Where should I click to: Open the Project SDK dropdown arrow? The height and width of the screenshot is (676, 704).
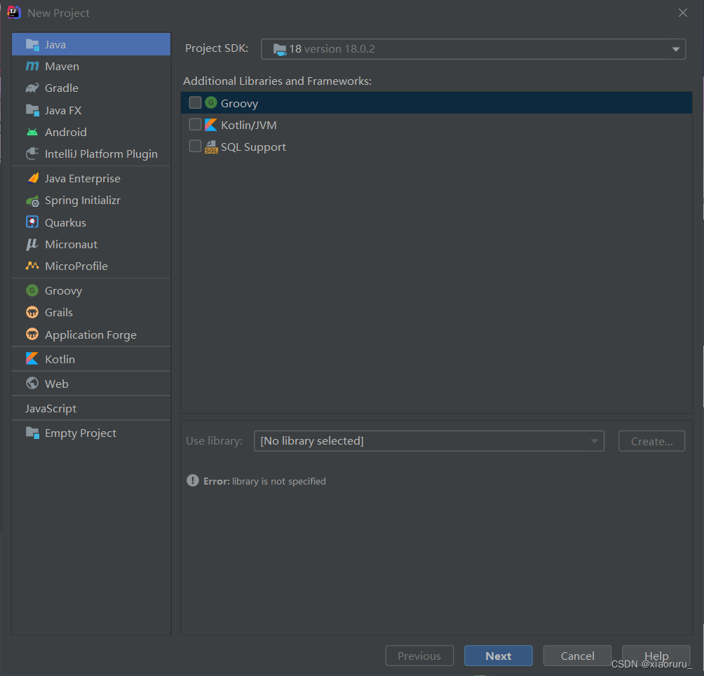click(675, 49)
